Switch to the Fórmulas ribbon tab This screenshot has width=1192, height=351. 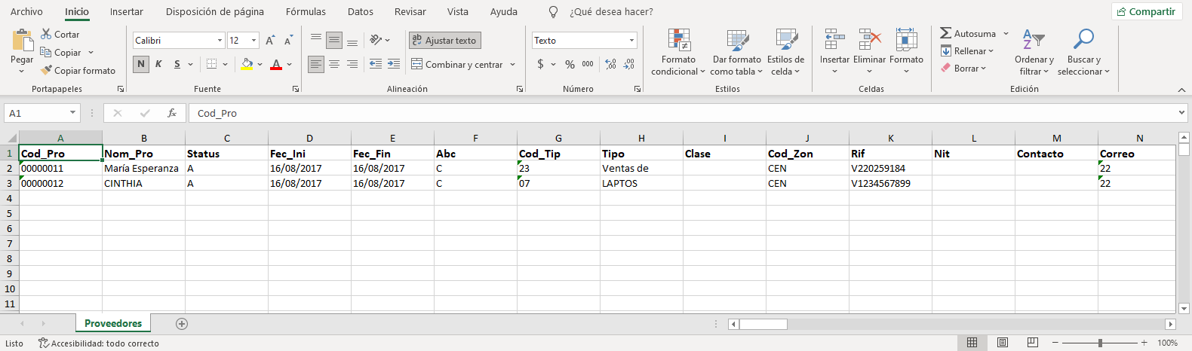[306, 11]
